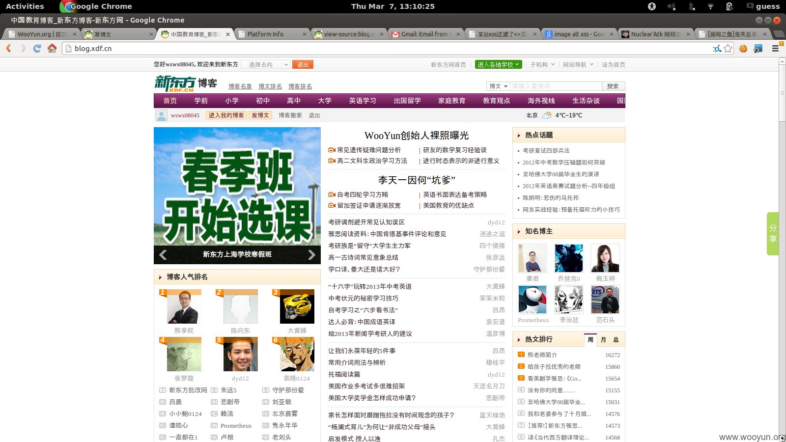
Task: Click the orange 退出 button at top
Action: [x=303, y=64]
